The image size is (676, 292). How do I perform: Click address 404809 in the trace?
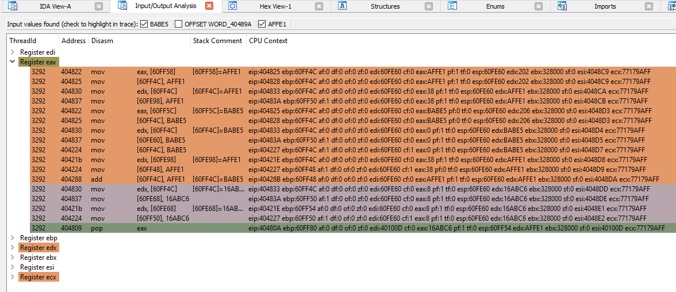71,228
